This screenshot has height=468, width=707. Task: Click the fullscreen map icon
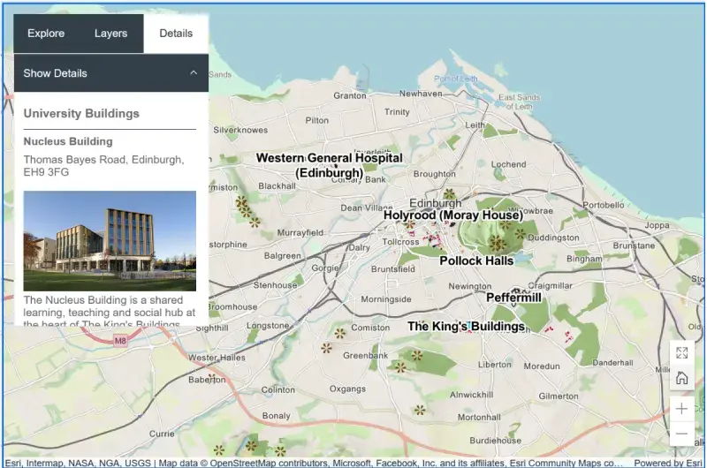click(x=681, y=353)
